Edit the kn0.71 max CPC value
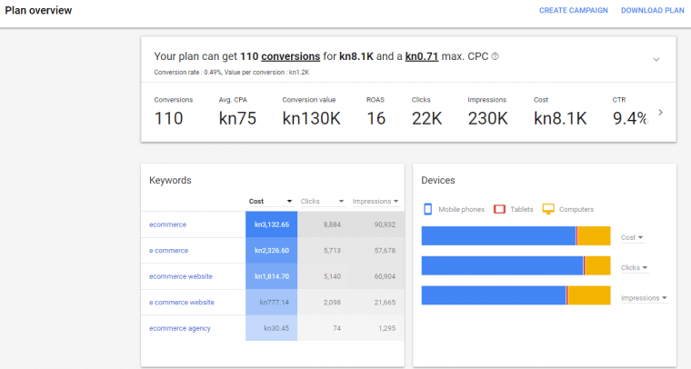 [x=422, y=56]
